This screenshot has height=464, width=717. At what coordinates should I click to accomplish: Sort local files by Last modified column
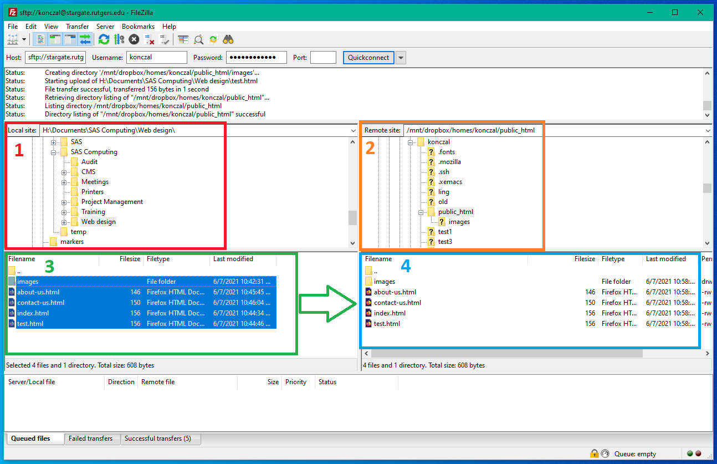point(243,259)
